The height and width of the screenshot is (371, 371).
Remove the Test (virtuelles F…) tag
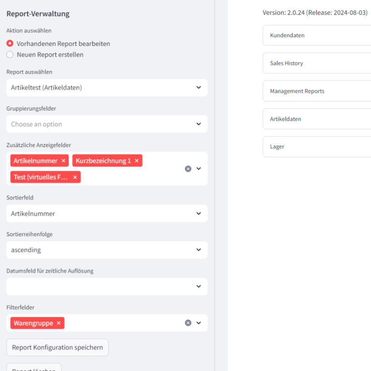click(x=75, y=177)
